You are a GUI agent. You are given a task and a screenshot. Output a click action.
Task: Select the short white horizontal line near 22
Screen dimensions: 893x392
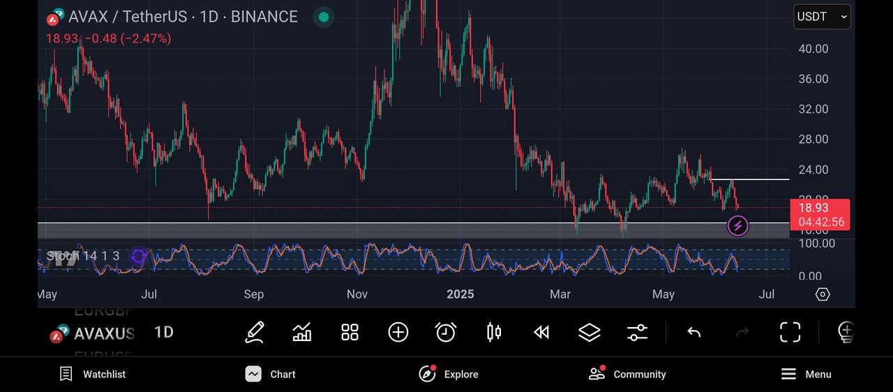749,180
